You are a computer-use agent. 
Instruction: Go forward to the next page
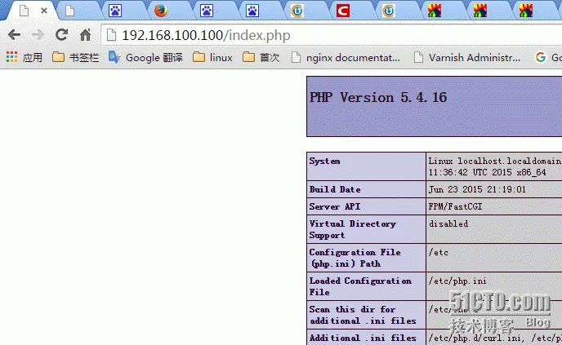click(x=38, y=35)
